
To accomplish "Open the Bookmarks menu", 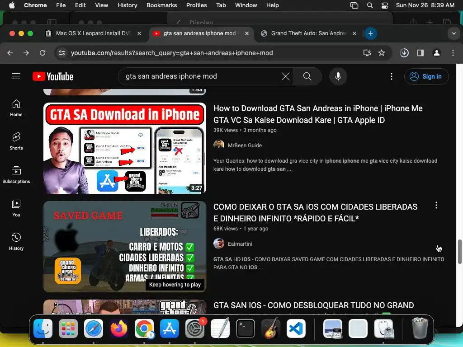I will coord(161,5).
